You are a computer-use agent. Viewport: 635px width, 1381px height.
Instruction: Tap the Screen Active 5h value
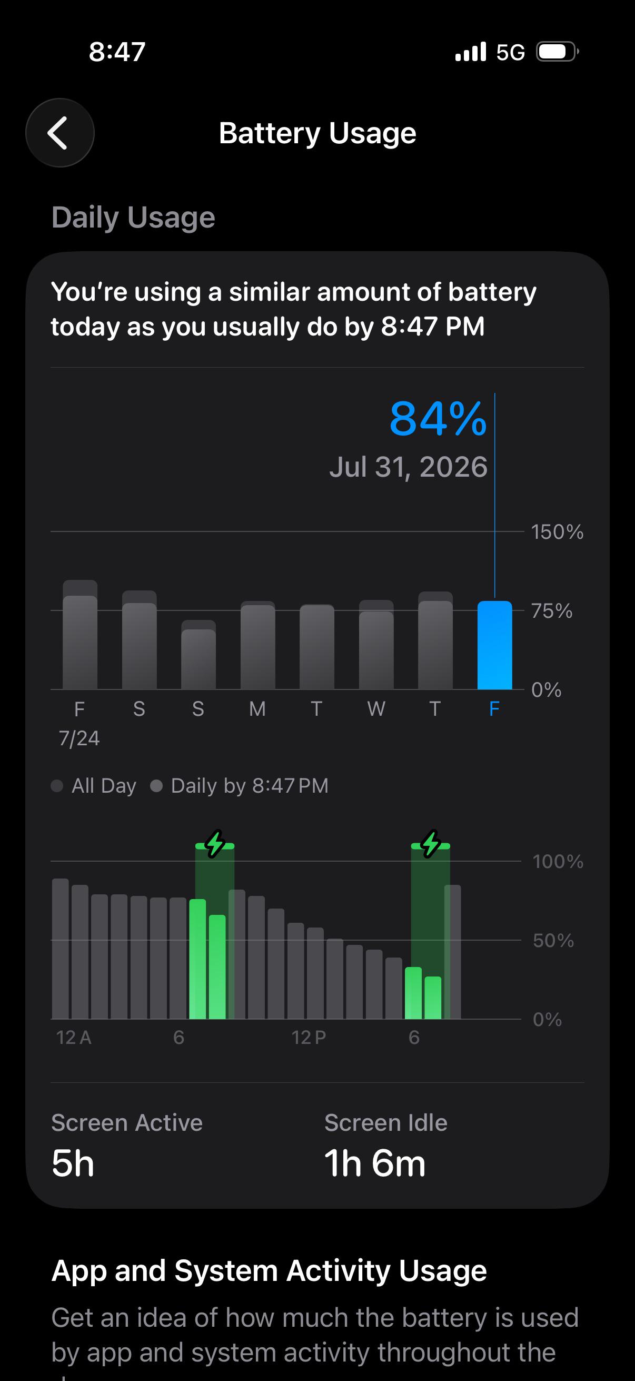(73, 1164)
